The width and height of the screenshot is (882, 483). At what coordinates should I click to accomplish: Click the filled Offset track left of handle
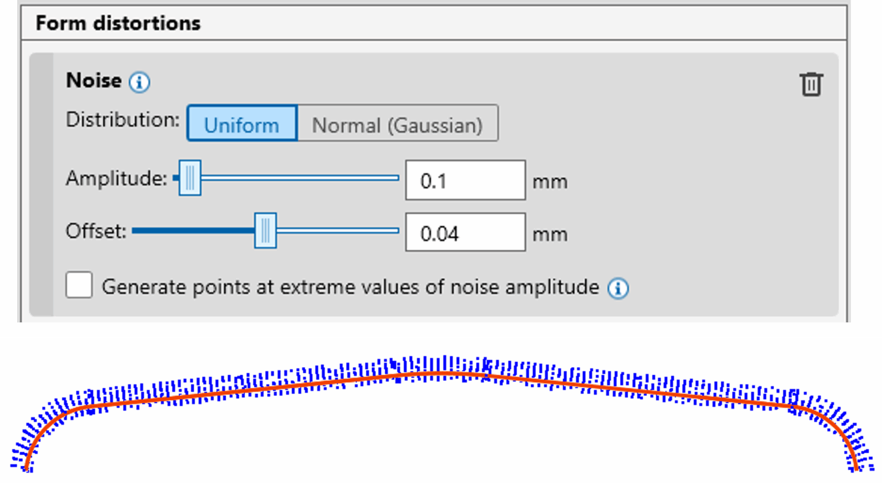pyautogui.click(x=193, y=231)
